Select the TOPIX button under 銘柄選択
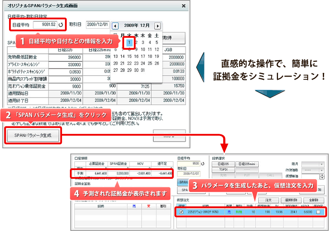Screen dimensions: 329x231 223,170
